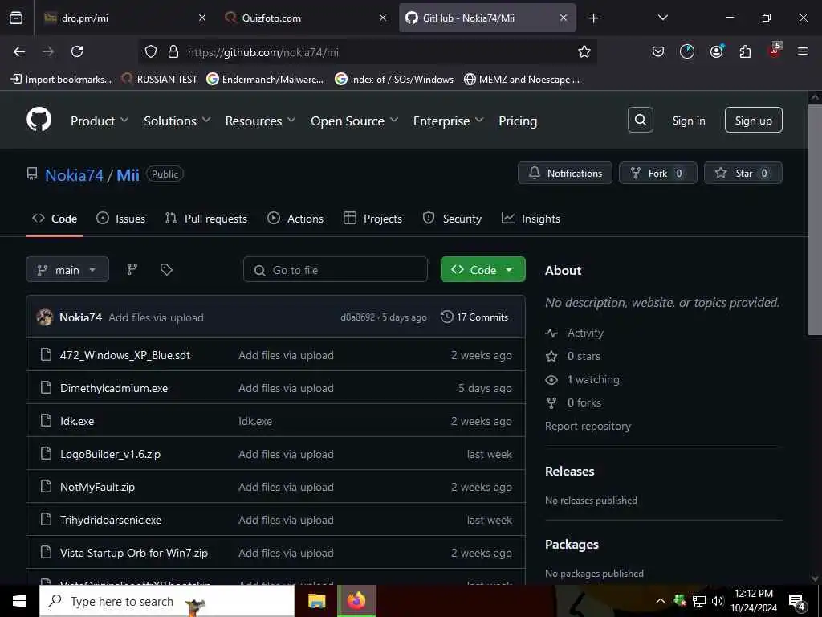Viewport: 822px width, 617px height.
Task: Click the Sign up button
Action: tap(753, 121)
